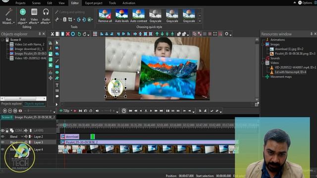Select the ellipse shape tool
317x178 pixels.
57,72
